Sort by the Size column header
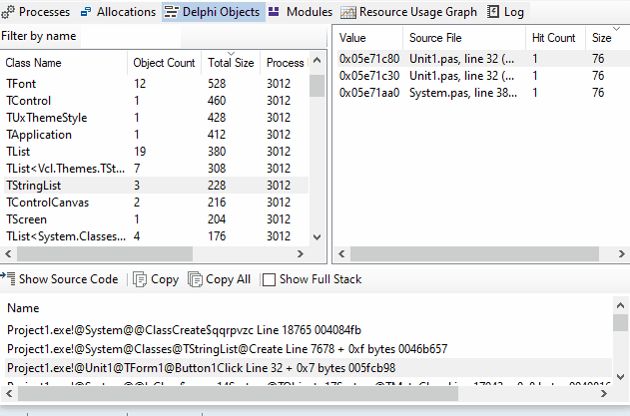The height and width of the screenshot is (416, 630). pos(601,38)
